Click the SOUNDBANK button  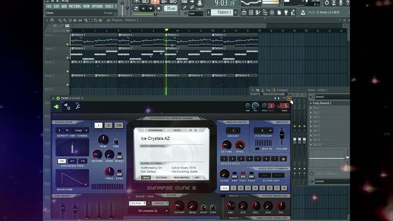(155, 130)
